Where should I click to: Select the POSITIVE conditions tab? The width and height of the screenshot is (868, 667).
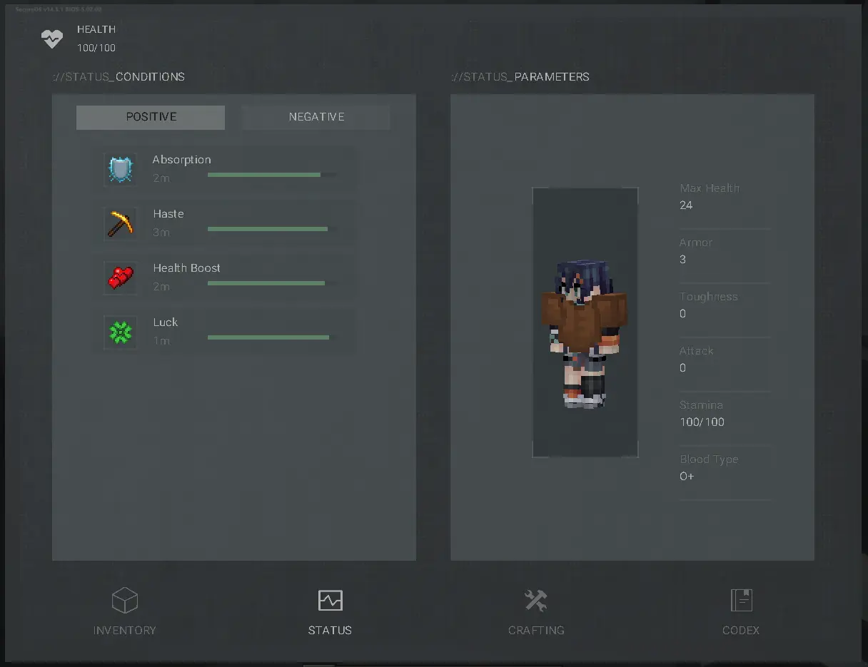151,117
